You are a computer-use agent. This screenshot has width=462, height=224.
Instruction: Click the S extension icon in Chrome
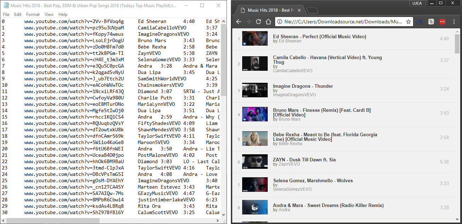[431, 22]
